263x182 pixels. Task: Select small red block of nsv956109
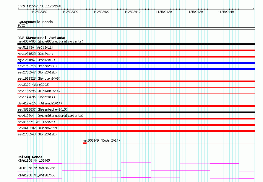[x=85, y=143]
